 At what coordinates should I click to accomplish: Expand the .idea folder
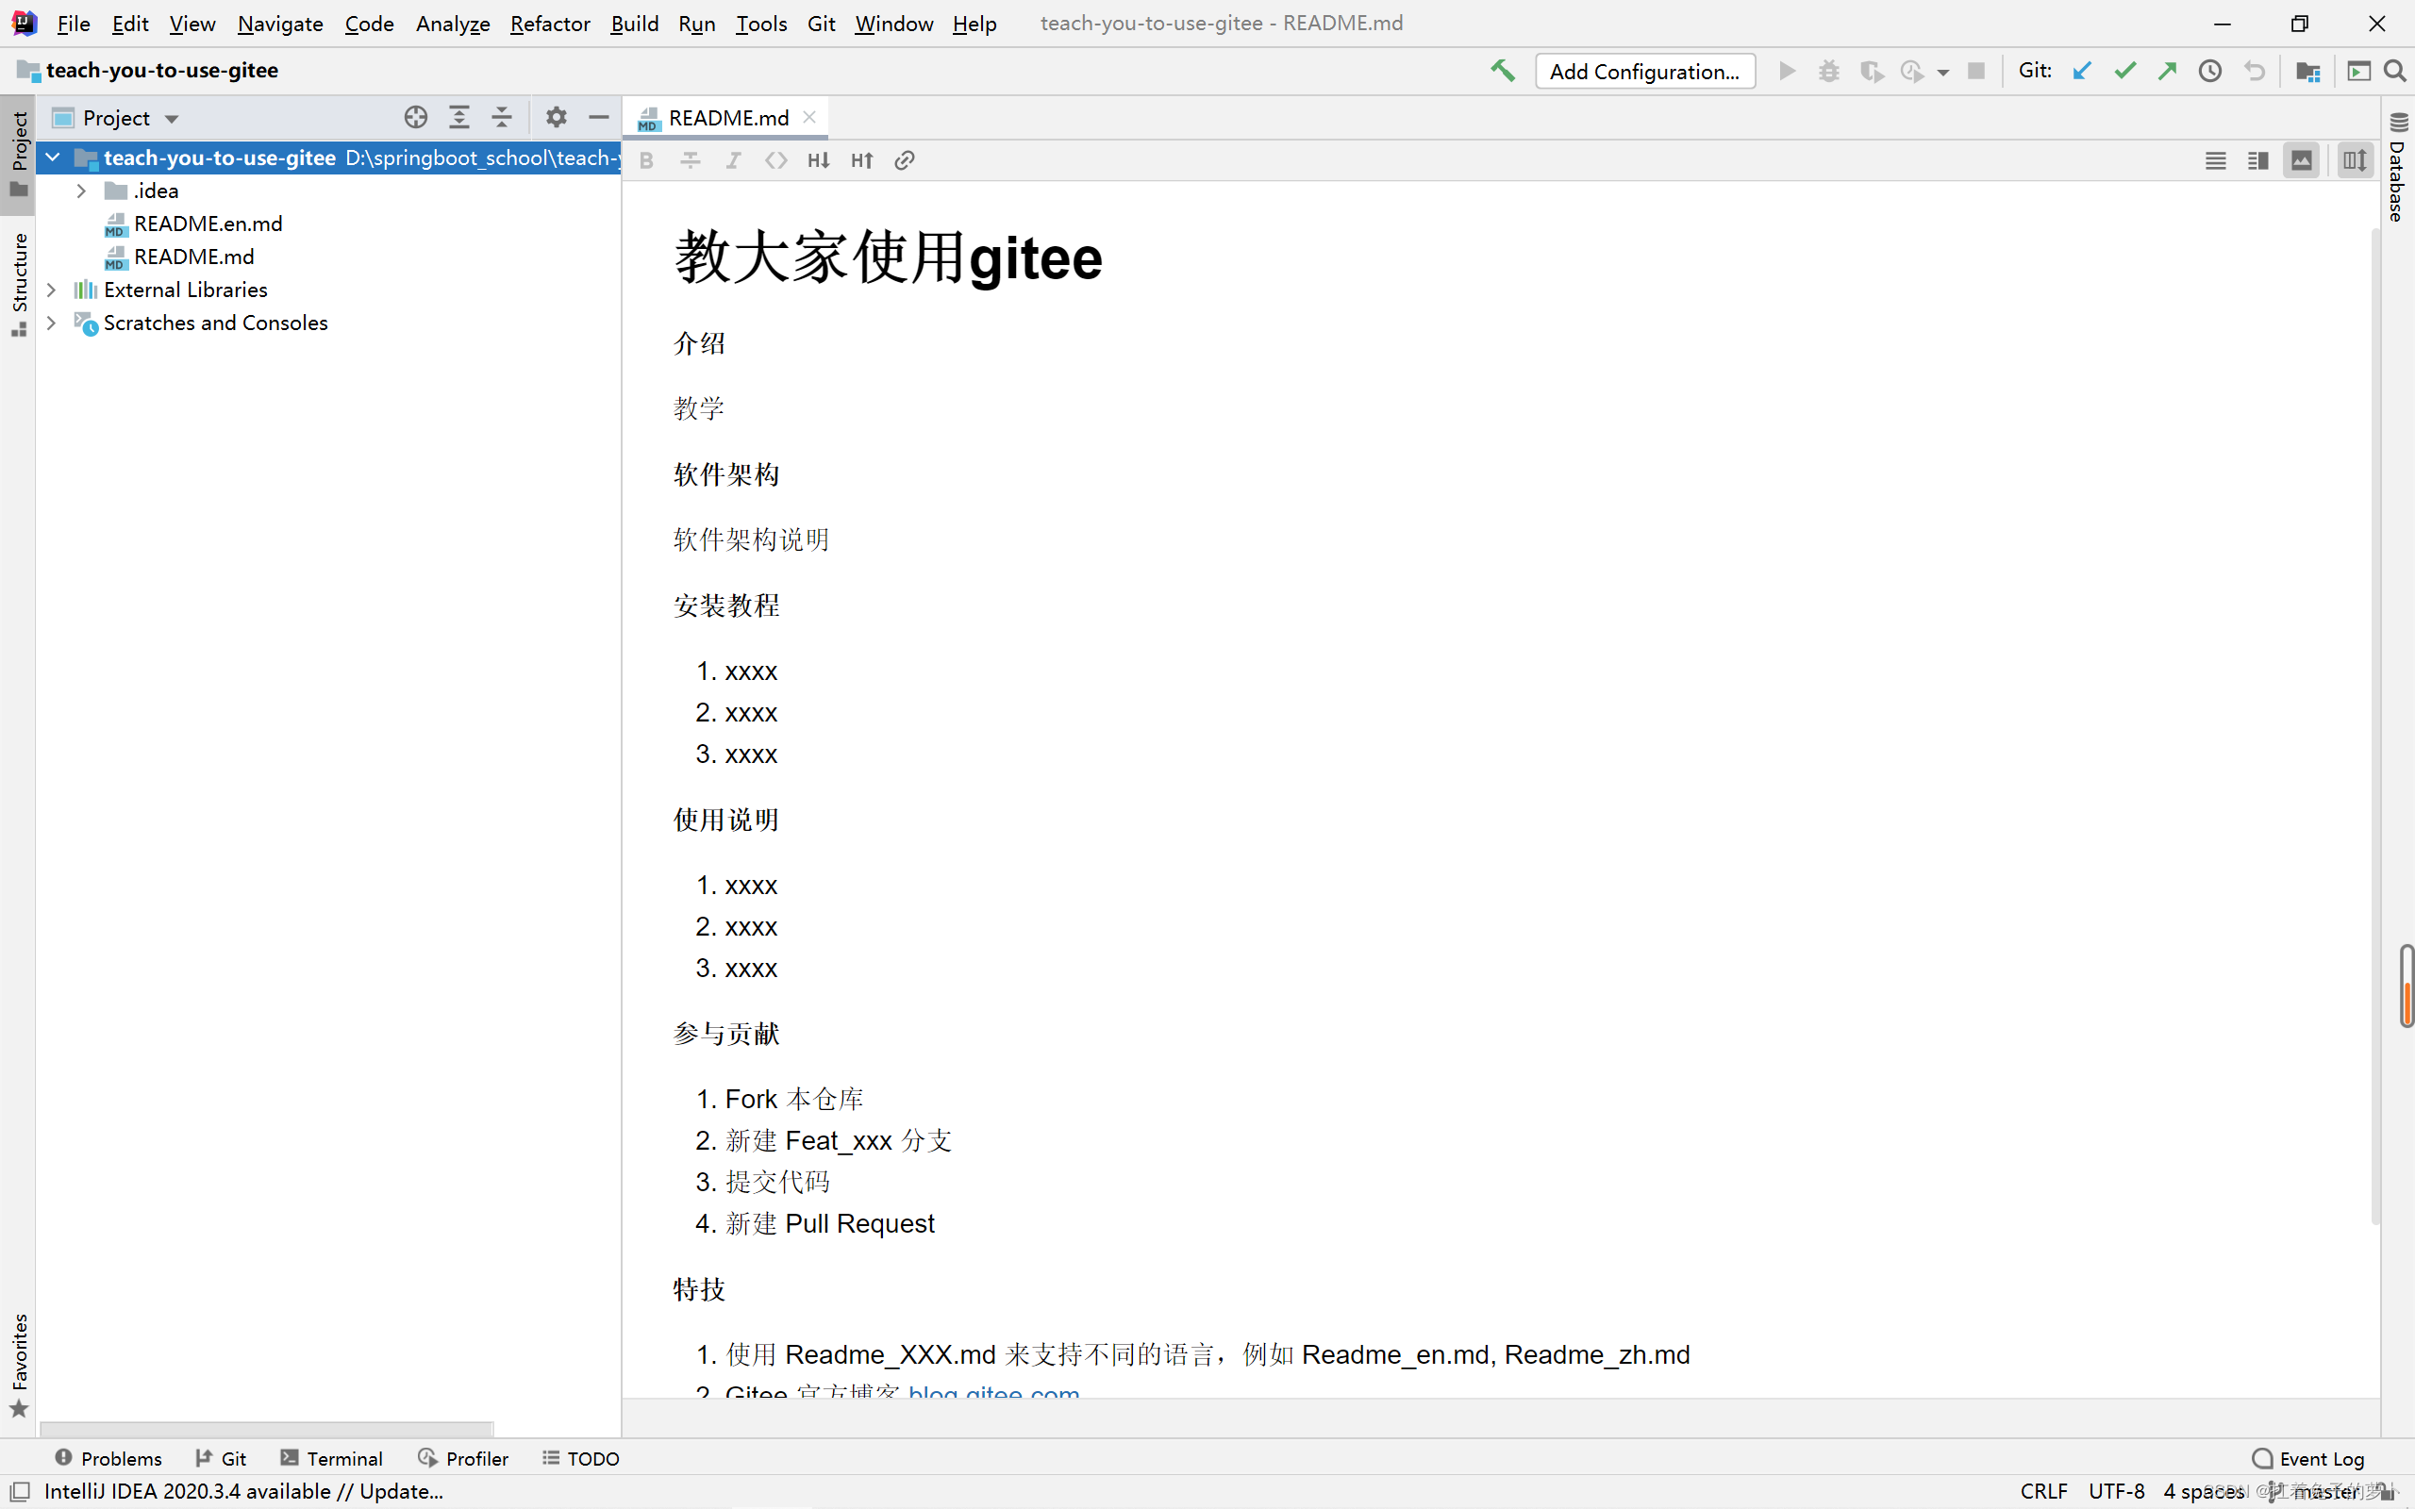pos(82,191)
